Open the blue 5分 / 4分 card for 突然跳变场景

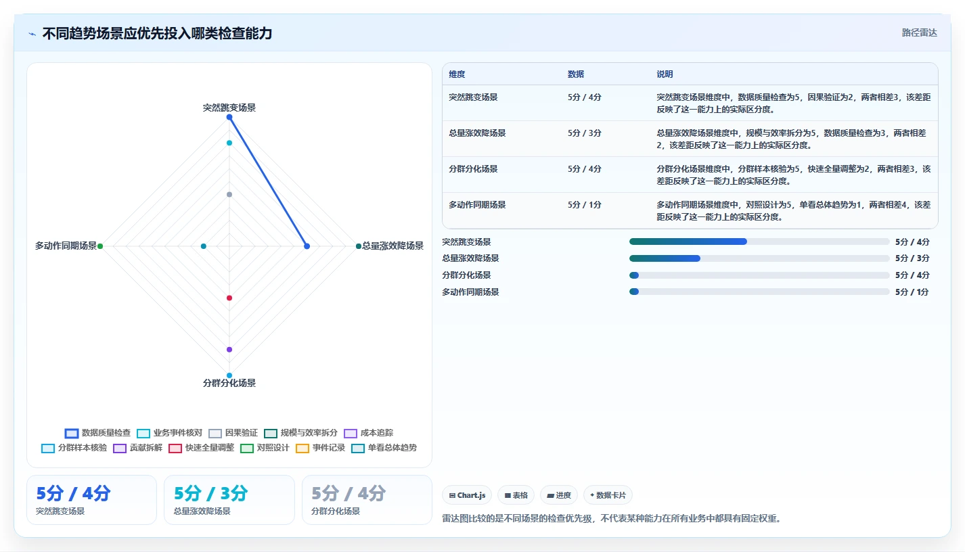click(91, 500)
